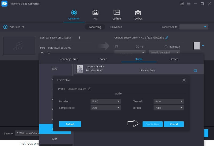Expand the Encoder FLAC dropdown
214x146 pixels.
[x=106, y=101]
